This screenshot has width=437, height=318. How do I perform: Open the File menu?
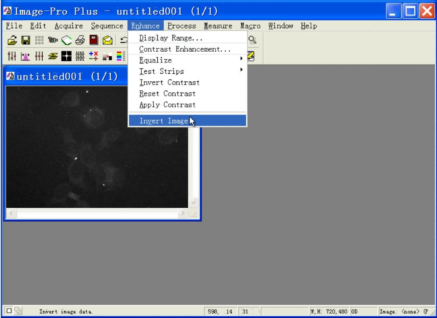[x=14, y=26]
